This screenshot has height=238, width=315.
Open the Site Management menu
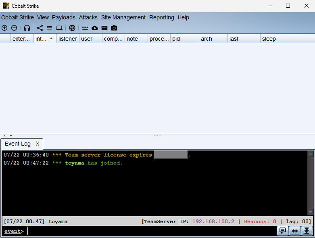(x=123, y=17)
